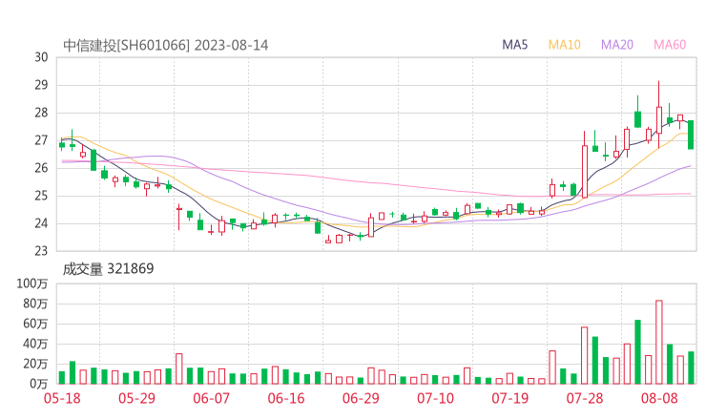Viewport: 706px width, 420px height.
Task: Click the 26 price axis label
Action: pos(41,168)
